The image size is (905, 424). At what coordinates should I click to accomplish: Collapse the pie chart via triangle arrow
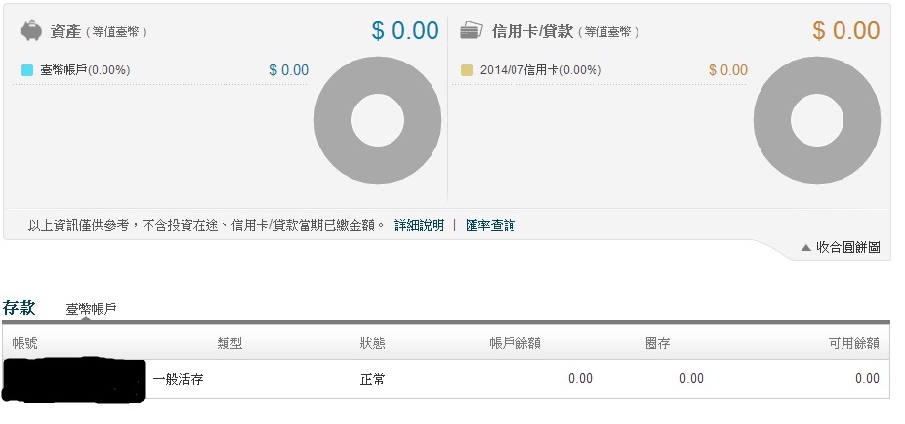coord(806,248)
